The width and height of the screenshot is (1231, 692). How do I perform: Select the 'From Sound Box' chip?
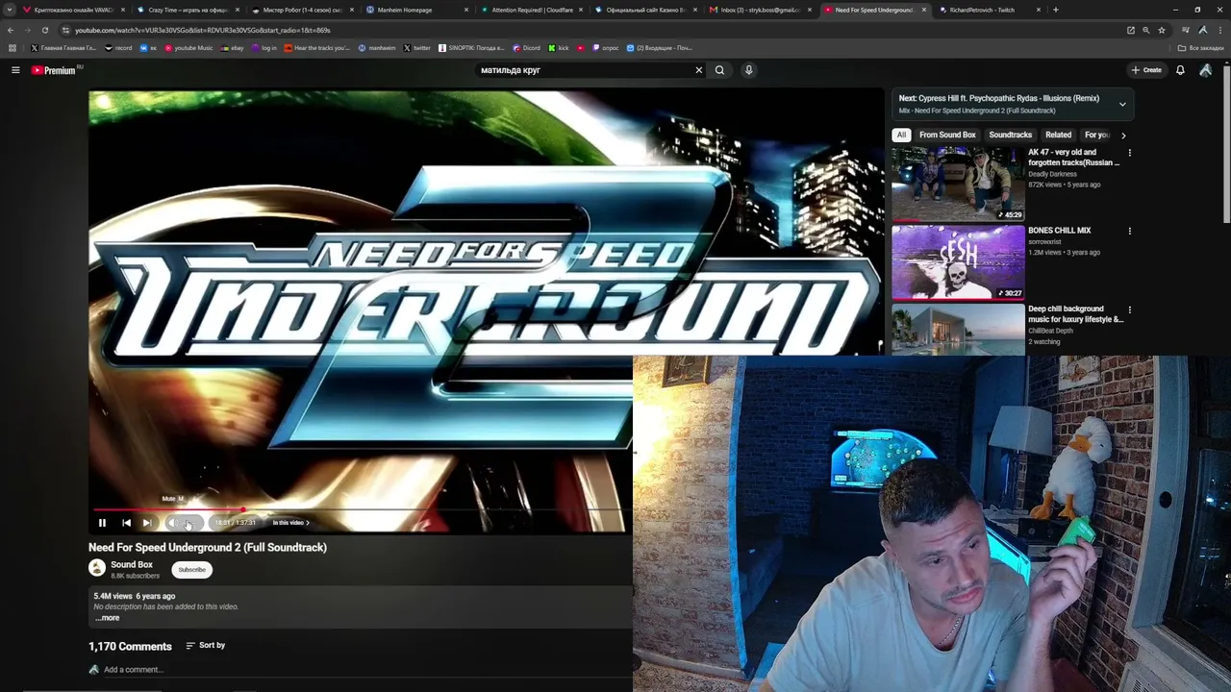click(x=947, y=136)
